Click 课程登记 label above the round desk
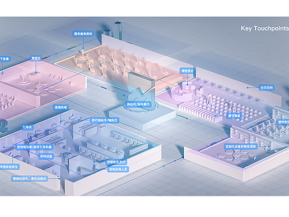Image resolution: width=289 pixels, height=217 pixels. pyautogui.click(x=187, y=71)
